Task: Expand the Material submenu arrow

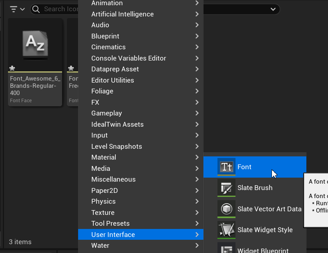Action: point(197,157)
